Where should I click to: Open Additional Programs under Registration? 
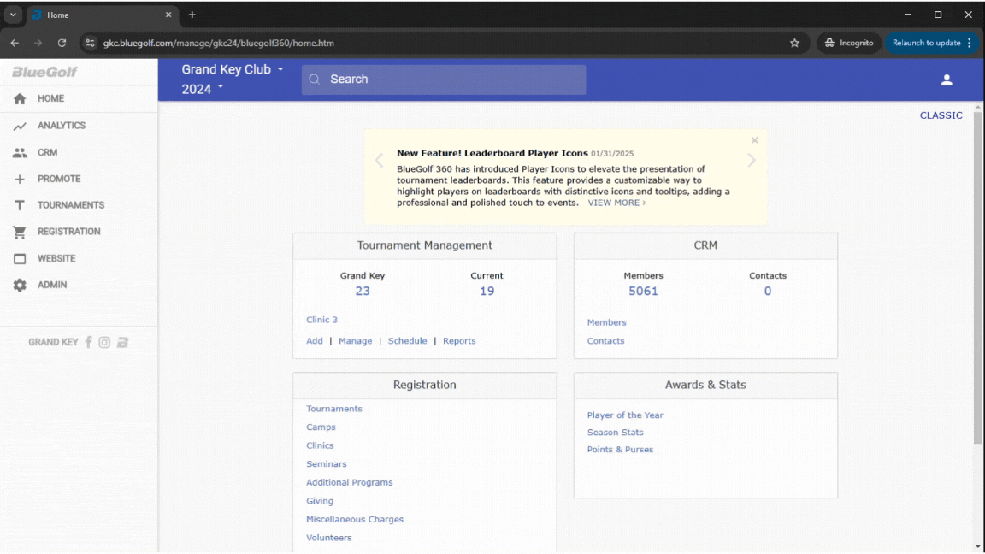pos(349,483)
